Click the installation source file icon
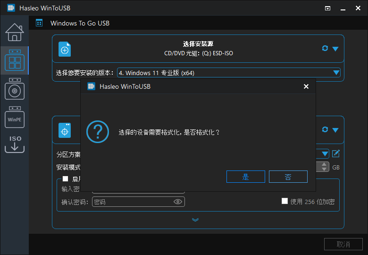 pyautogui.click(x=65, y=49)
